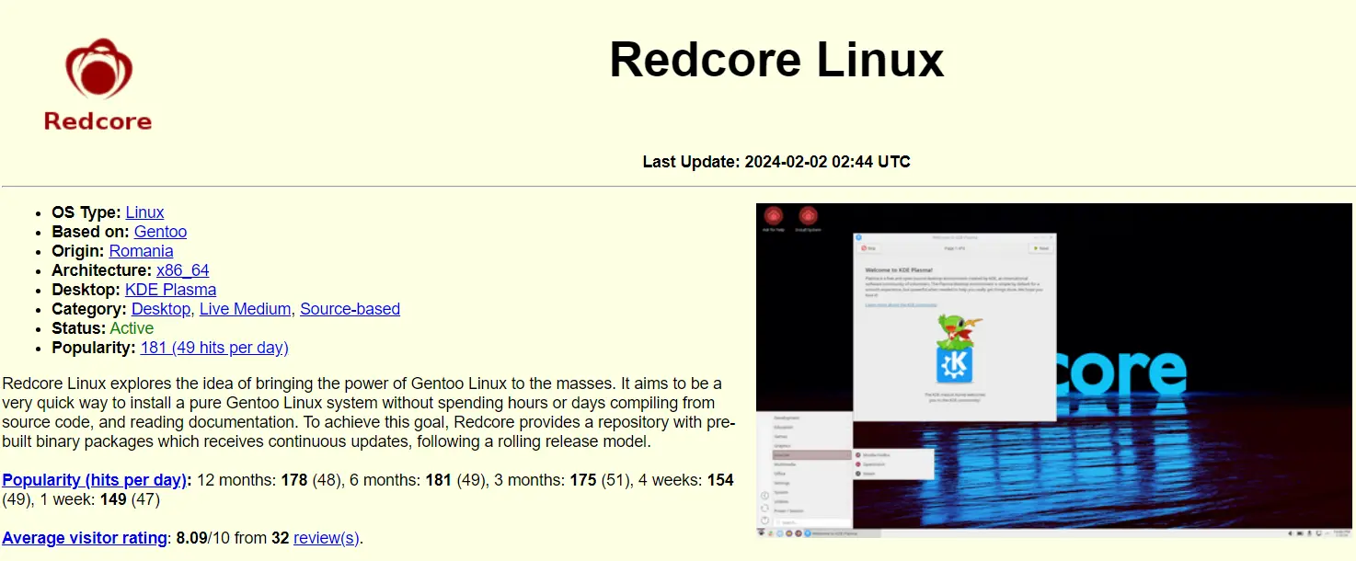This screenshot has height=561, width=1356.
Task: Open the x86_64 architecture link
Action: click(x=182, y=270)
